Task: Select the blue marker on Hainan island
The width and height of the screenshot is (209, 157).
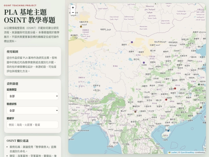Action: (168, 131)
